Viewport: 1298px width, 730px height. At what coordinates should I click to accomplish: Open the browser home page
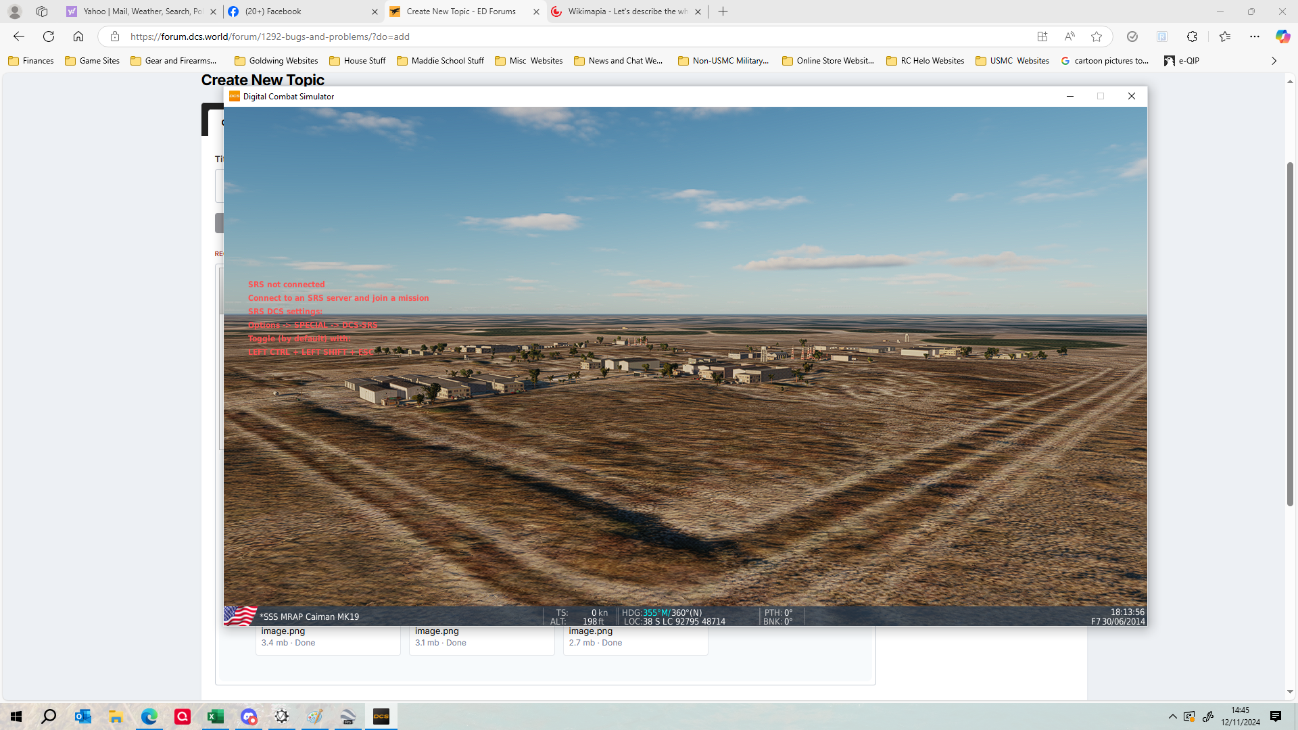pyautogui.click(x=78, y=36)
